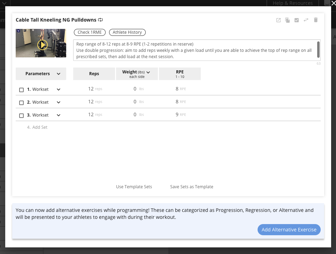Click the open-in-new-window icon

coord(278,20)
